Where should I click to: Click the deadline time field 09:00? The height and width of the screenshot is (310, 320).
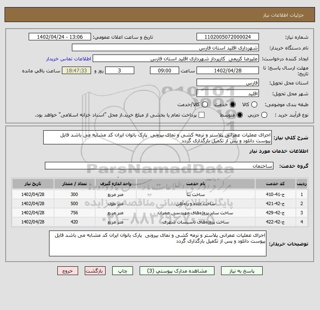(x=165, y=70)
